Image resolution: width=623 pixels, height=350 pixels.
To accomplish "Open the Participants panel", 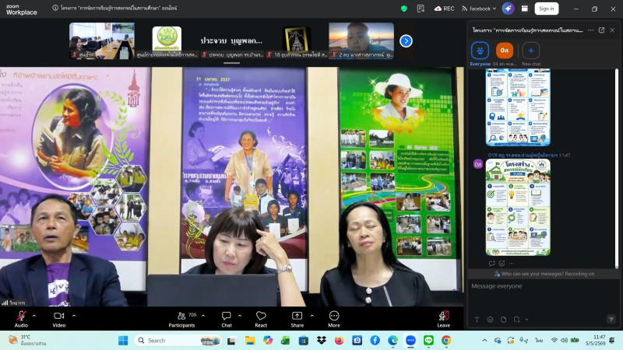I will [x=181, y=319].
